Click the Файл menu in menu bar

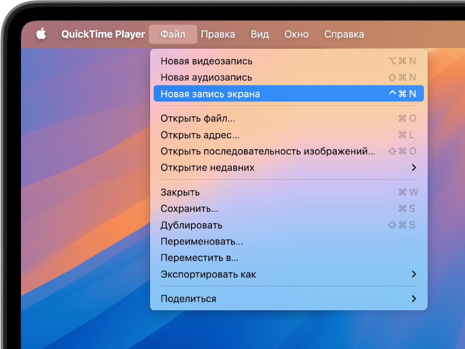(x=173, y=34)
